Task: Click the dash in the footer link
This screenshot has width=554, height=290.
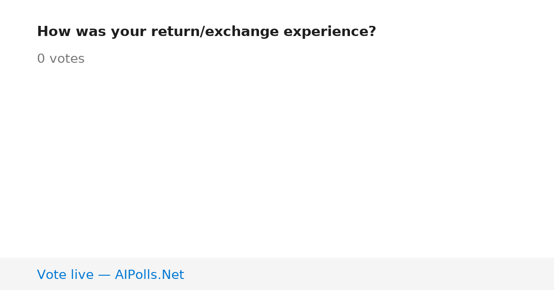Action: point(104,275)
